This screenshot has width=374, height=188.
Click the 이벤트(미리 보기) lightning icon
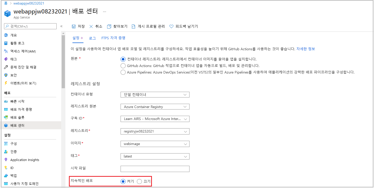6,83
